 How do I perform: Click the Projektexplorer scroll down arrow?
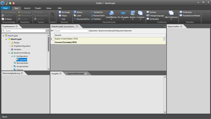(49, 69)
